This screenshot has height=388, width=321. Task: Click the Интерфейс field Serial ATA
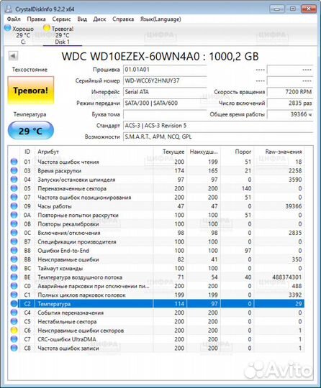point(165,92)
